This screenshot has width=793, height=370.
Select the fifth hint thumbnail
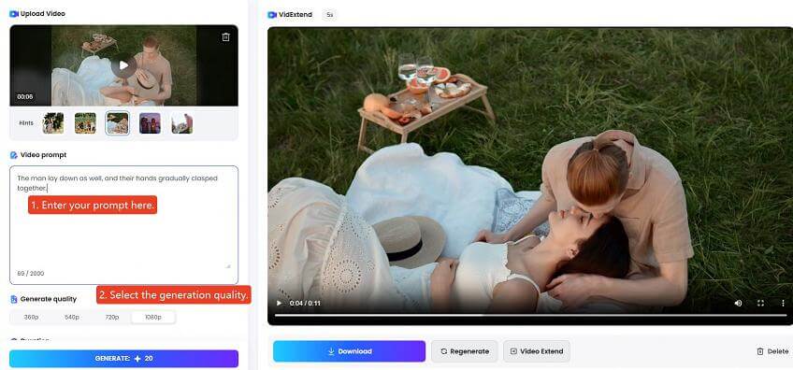click(182, 122)
